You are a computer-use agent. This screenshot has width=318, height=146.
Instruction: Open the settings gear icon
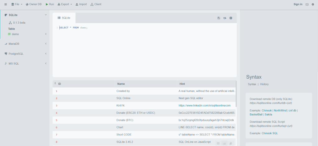(313, 4)
